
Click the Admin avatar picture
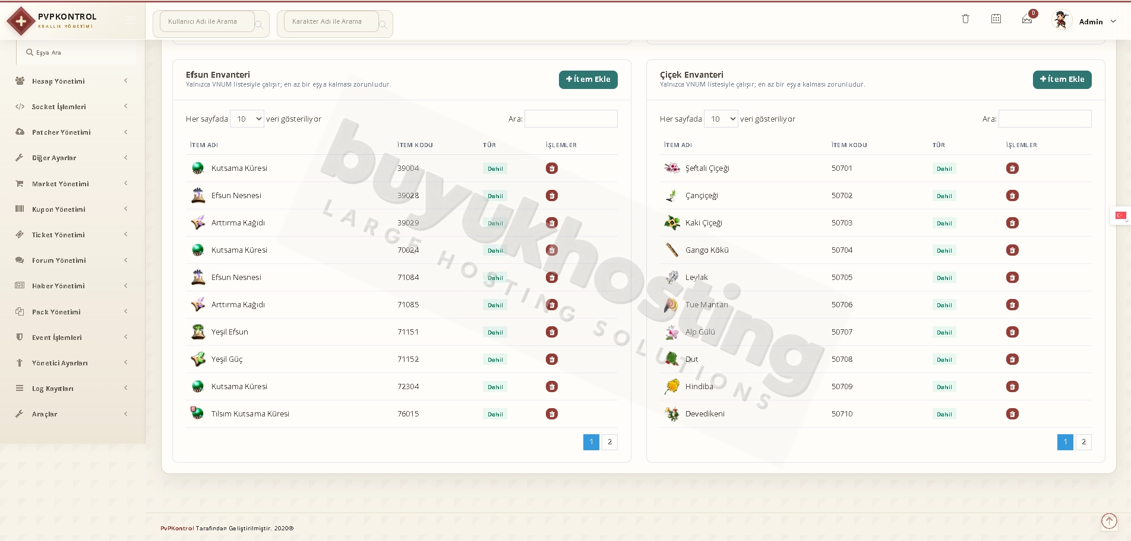tap(1061, 20)
